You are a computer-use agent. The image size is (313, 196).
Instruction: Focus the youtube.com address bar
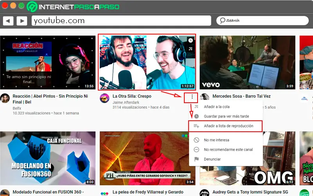tap(121, 21)
